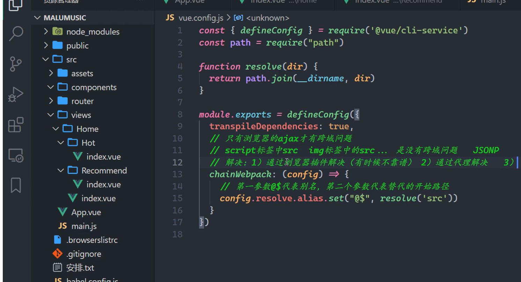Image resolution: width=521 pixels, height=282 pixels.
Task: Collapse the components folder chevron
Action: [51, 87]
